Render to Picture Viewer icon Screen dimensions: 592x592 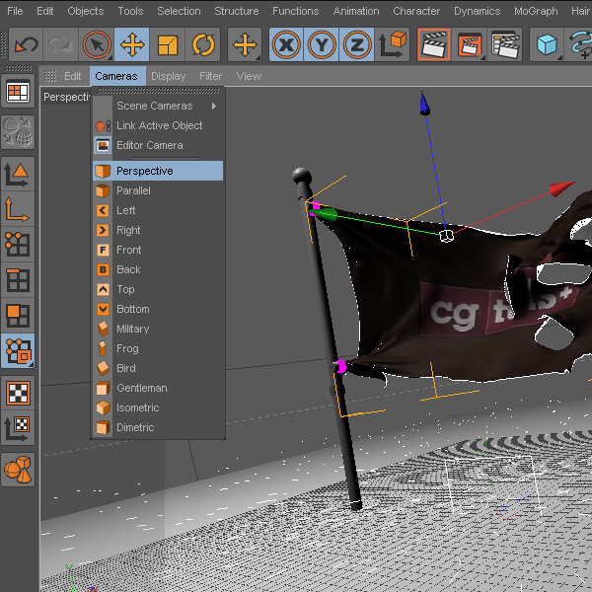coord(470,44)
